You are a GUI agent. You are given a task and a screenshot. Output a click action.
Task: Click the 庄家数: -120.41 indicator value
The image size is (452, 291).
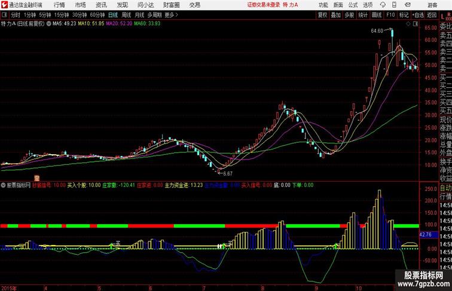coord(118,185)
